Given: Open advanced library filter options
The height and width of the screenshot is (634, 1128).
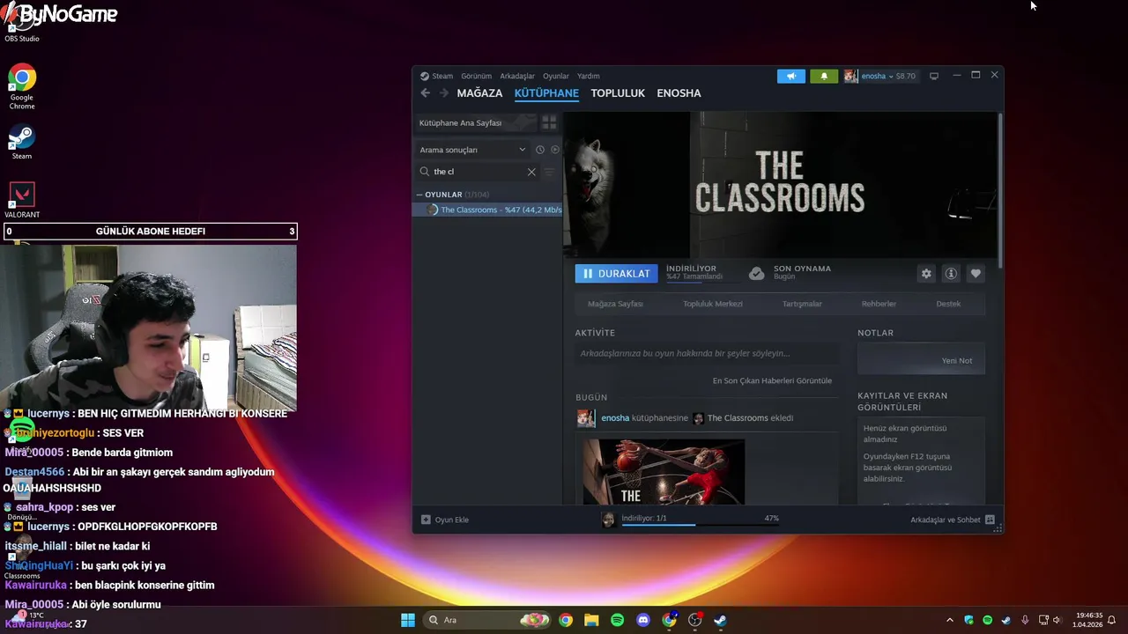Looking at the screenshot, I should tap(549, 172).
